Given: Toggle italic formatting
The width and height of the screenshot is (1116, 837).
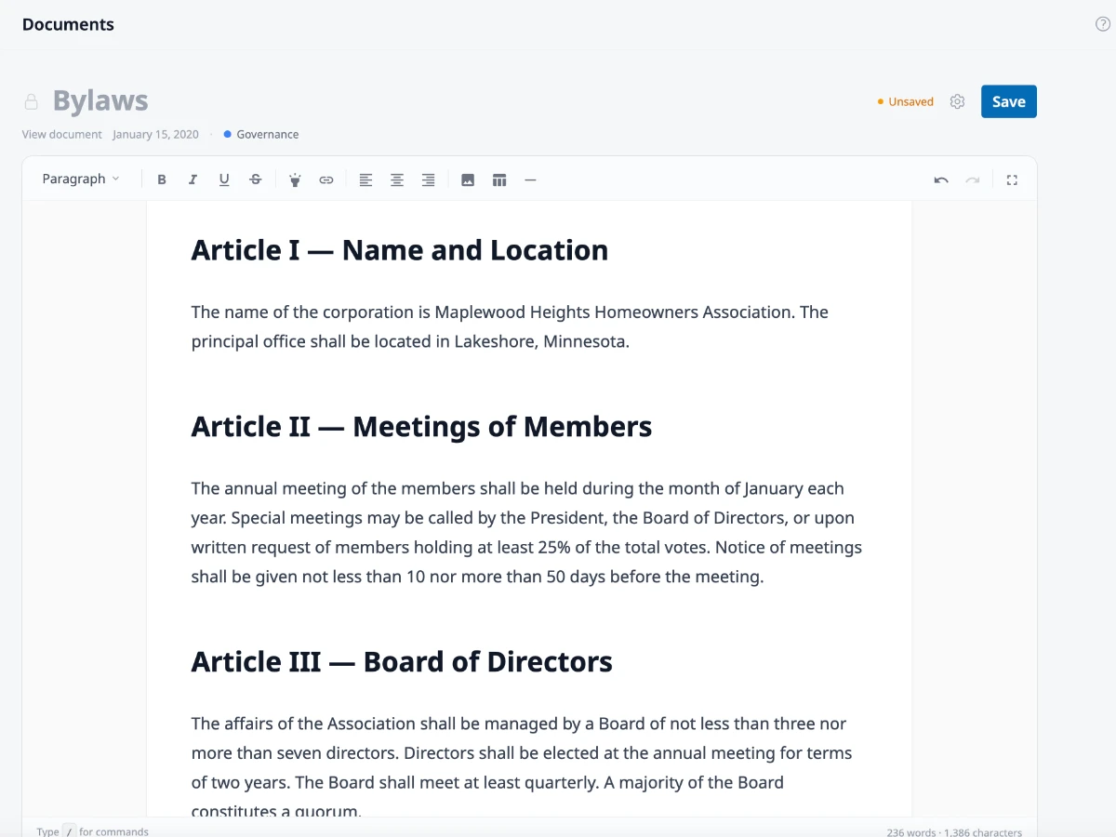Looking at the screenshot, I should point(193,179).
